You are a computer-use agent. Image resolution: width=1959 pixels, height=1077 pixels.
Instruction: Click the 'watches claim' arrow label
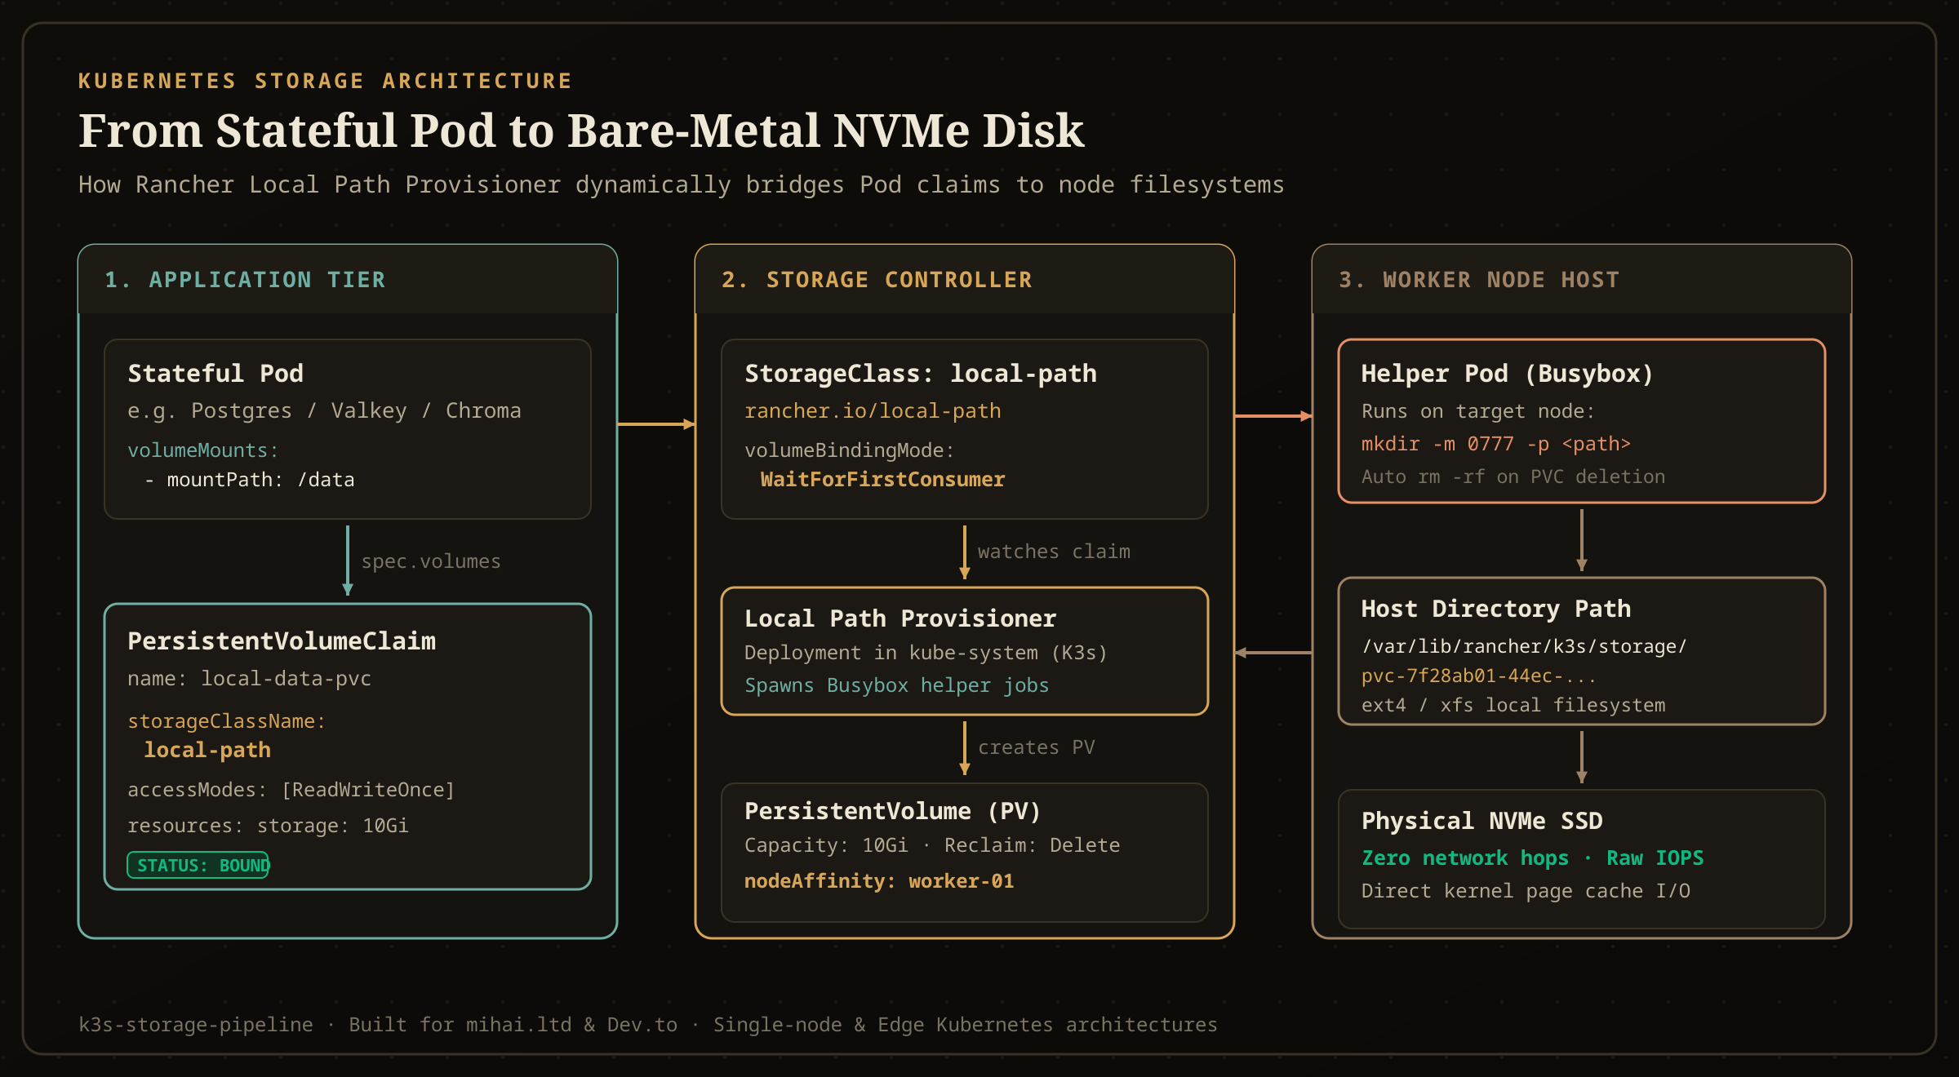1054,552
